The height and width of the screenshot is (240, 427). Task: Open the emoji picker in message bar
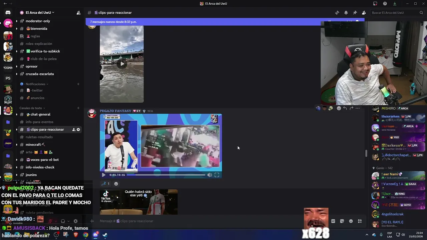click(351, 221)
